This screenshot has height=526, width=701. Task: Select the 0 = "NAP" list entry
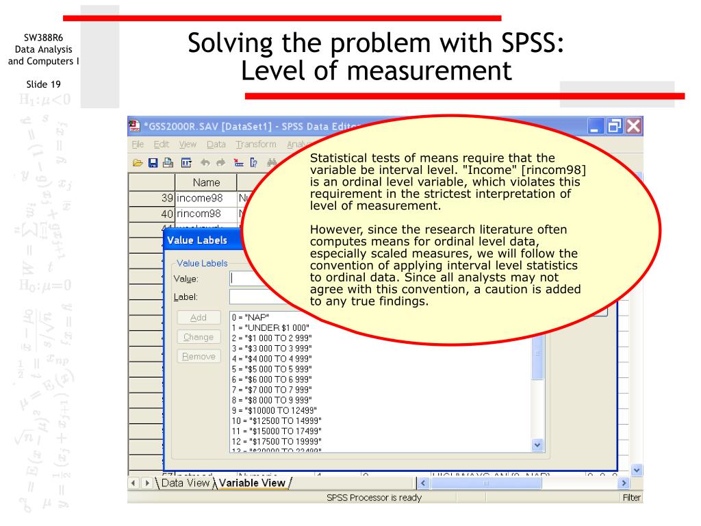(x=251, y=318)
